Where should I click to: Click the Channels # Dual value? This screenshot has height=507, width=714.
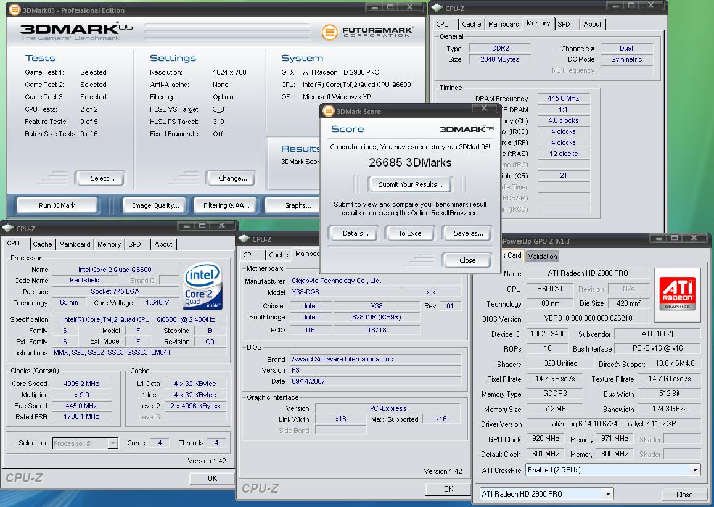(626, 48)
